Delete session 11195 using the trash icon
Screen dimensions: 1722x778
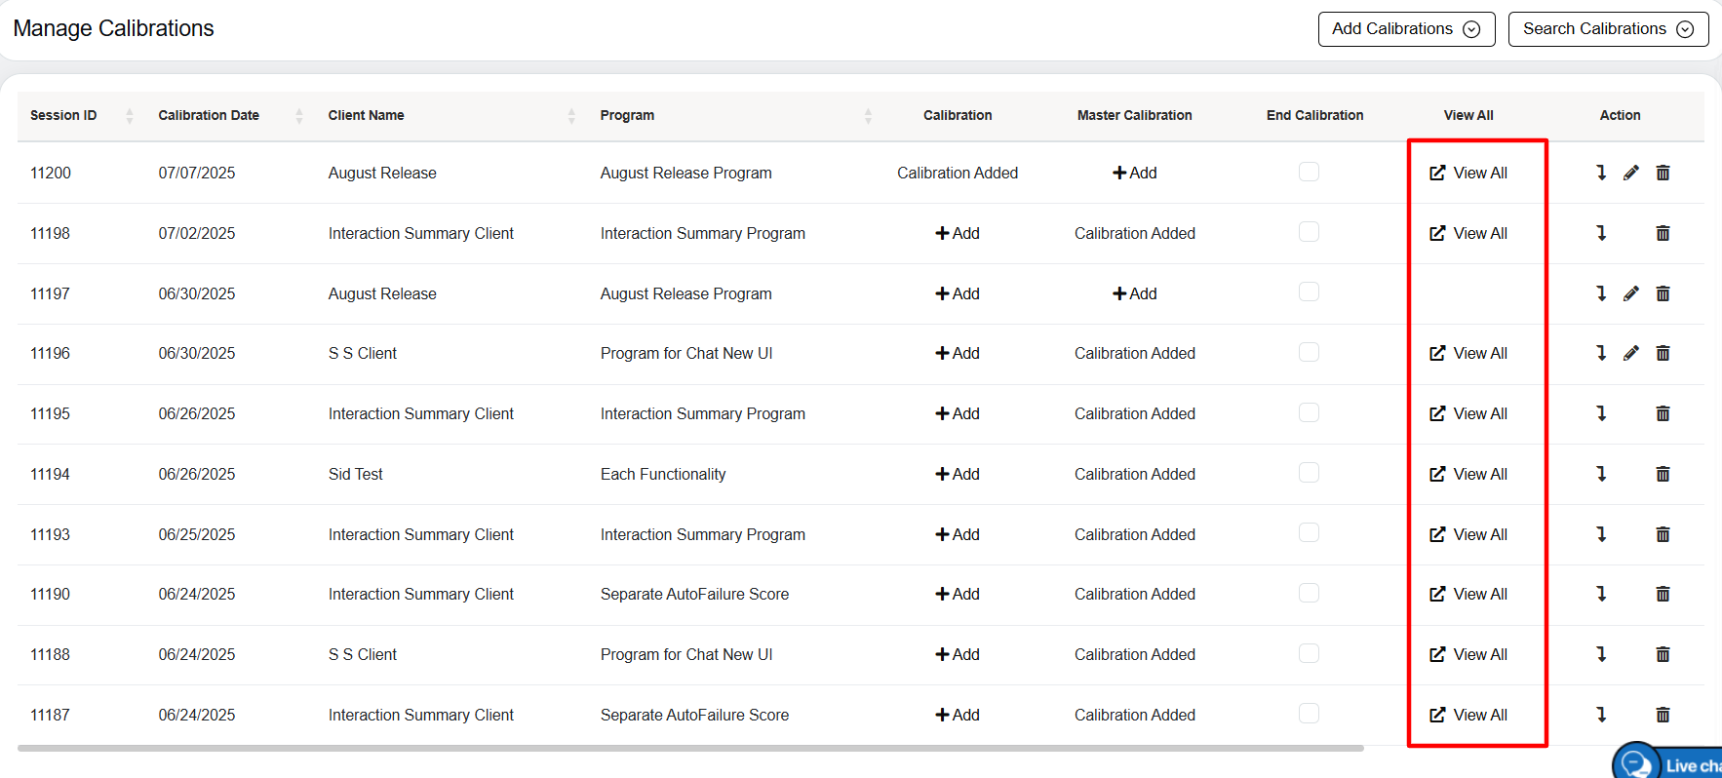tap(1663, 413)
